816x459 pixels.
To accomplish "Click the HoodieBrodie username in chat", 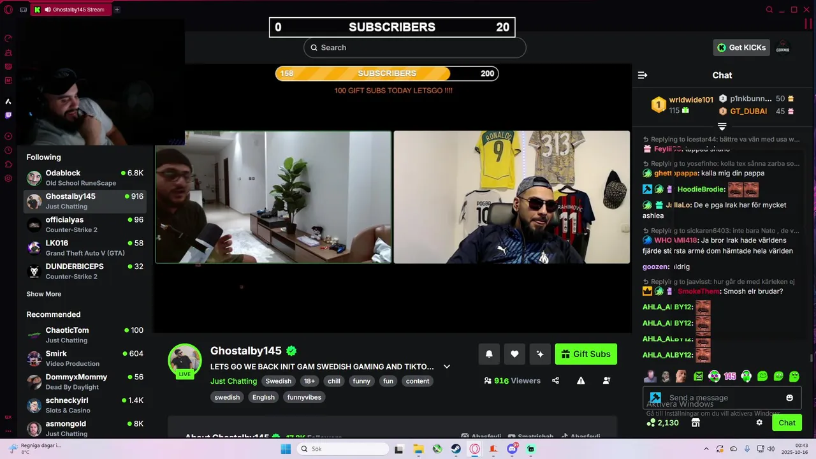I will 701,189.
